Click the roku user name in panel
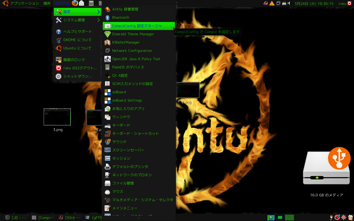The width and height of the screenshot is (354, 221). click(x=342, y=4)
